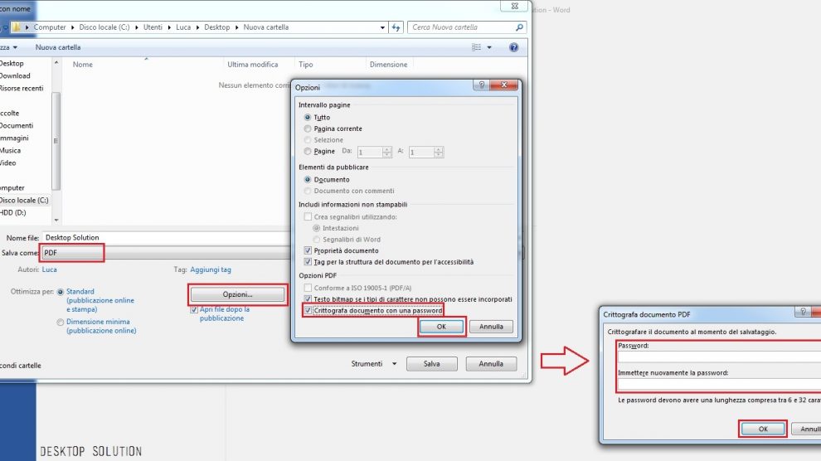This screenshot has height=461, width=821.
Task: Toggle Testo bitmap checkbox
Action: 308,299
